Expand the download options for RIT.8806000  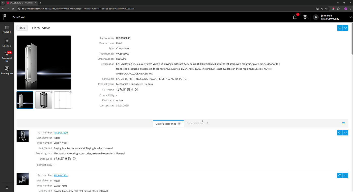tap(345, 28)
